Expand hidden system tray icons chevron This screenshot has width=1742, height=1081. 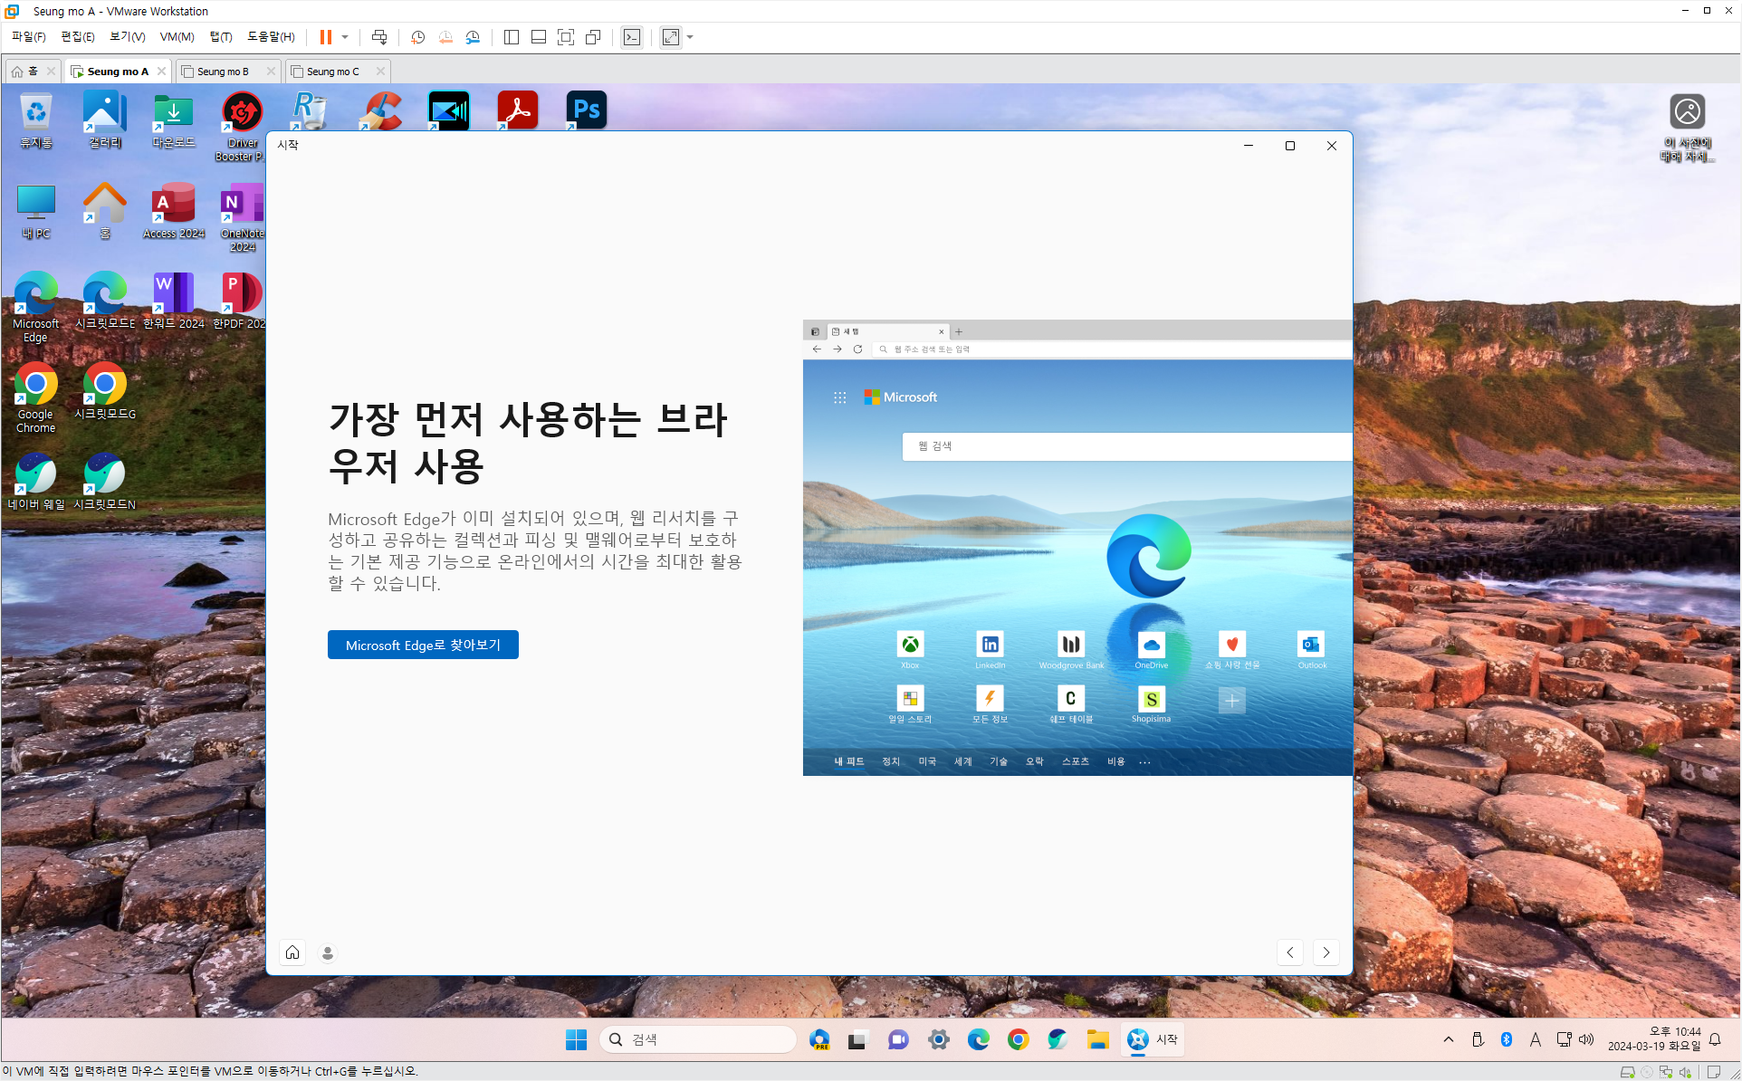(1448, 1039)
